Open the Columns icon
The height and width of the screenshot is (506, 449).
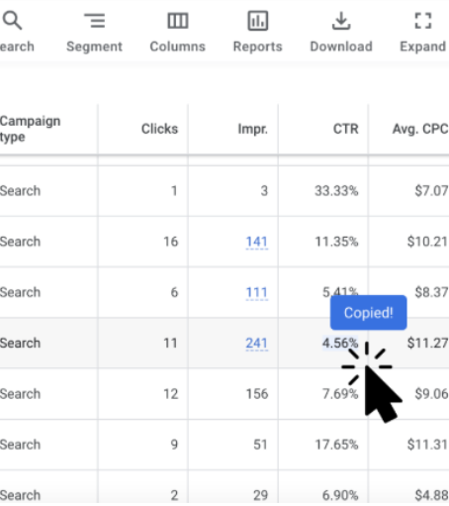(x=178, y=21)
